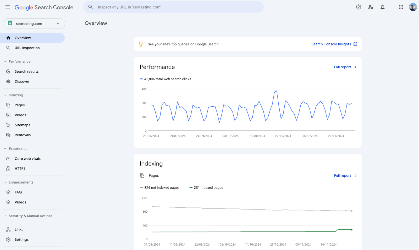
Task: Click green indexed pages line end dot
Action: [351, 230]
